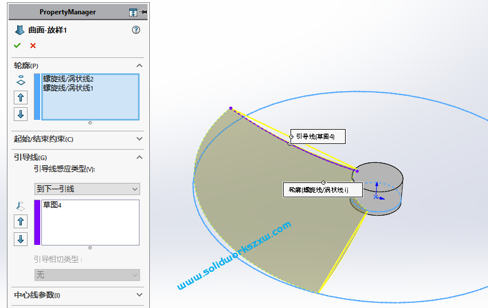This screenshot has width=488, height=308.
Task: Expand the 起始/结束约束(C) section
Action: coord(140,139)
